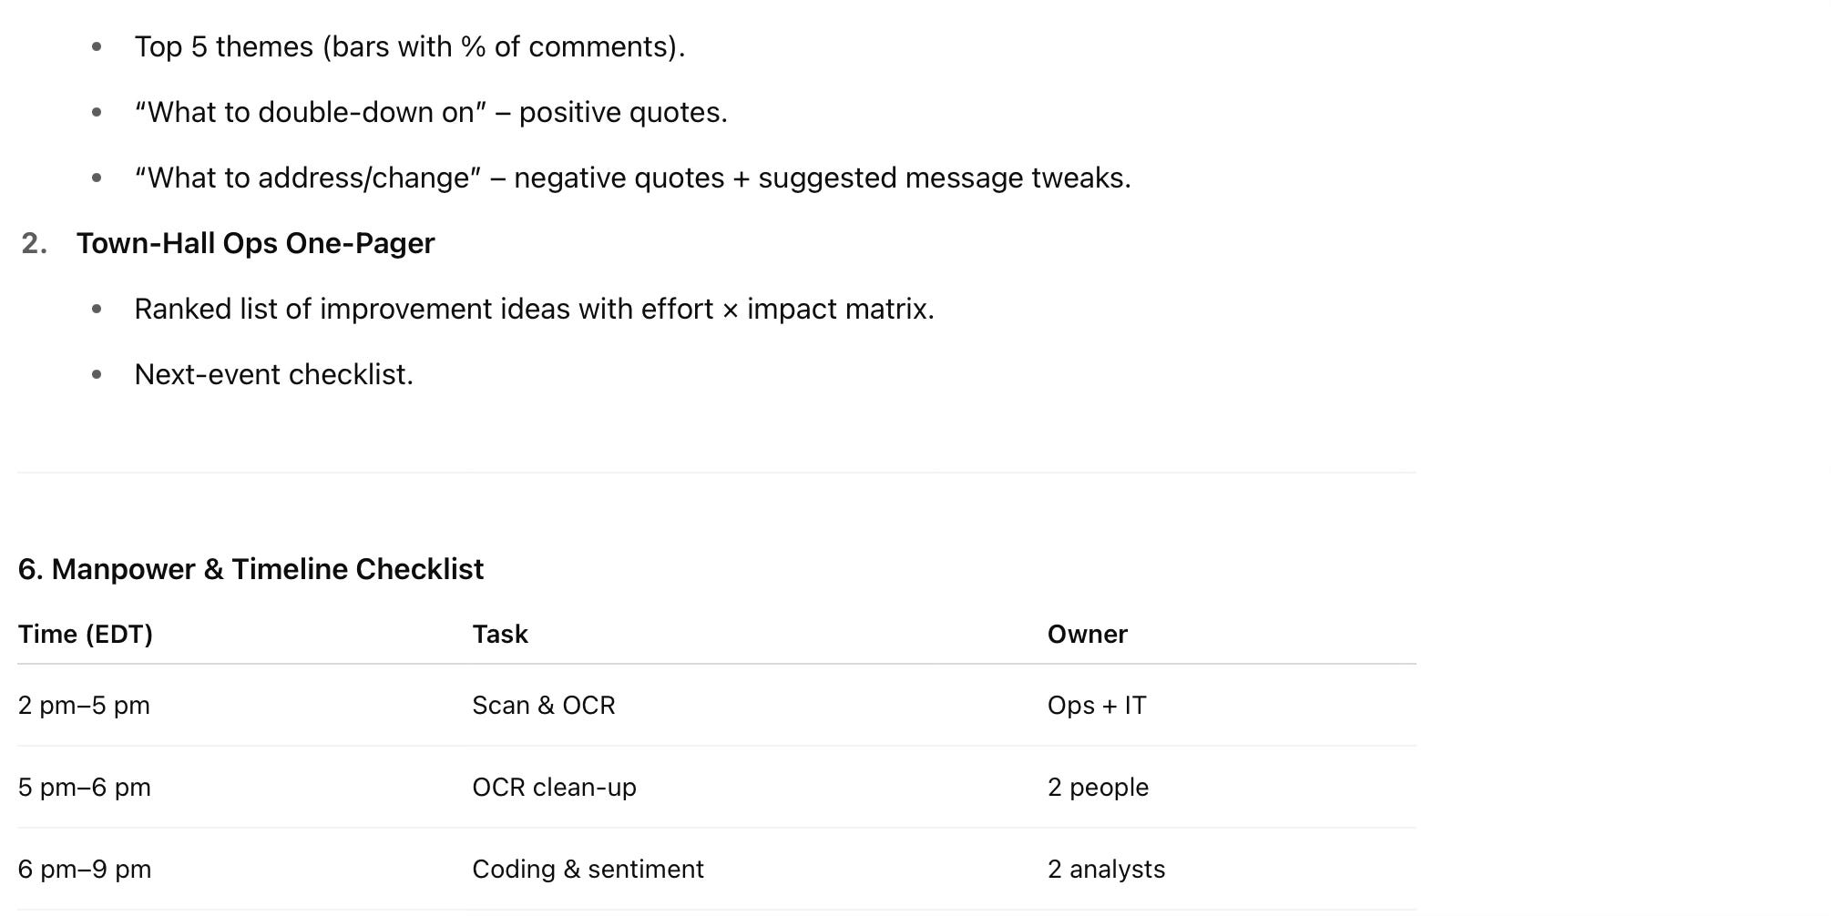Click the list number '2.' marker

tap(35, 244)
